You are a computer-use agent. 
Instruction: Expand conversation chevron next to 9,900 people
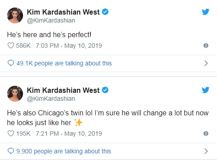tap(206, 151)
